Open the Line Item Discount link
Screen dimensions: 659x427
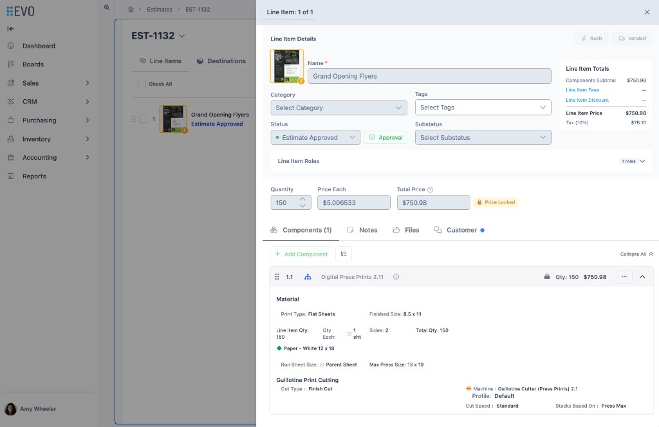coord(587,100)
